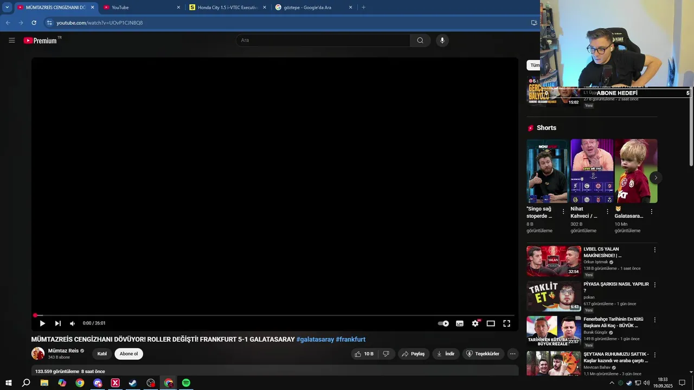The image size is (694, 390).
Task: Play the video
Action: (42, 323)
